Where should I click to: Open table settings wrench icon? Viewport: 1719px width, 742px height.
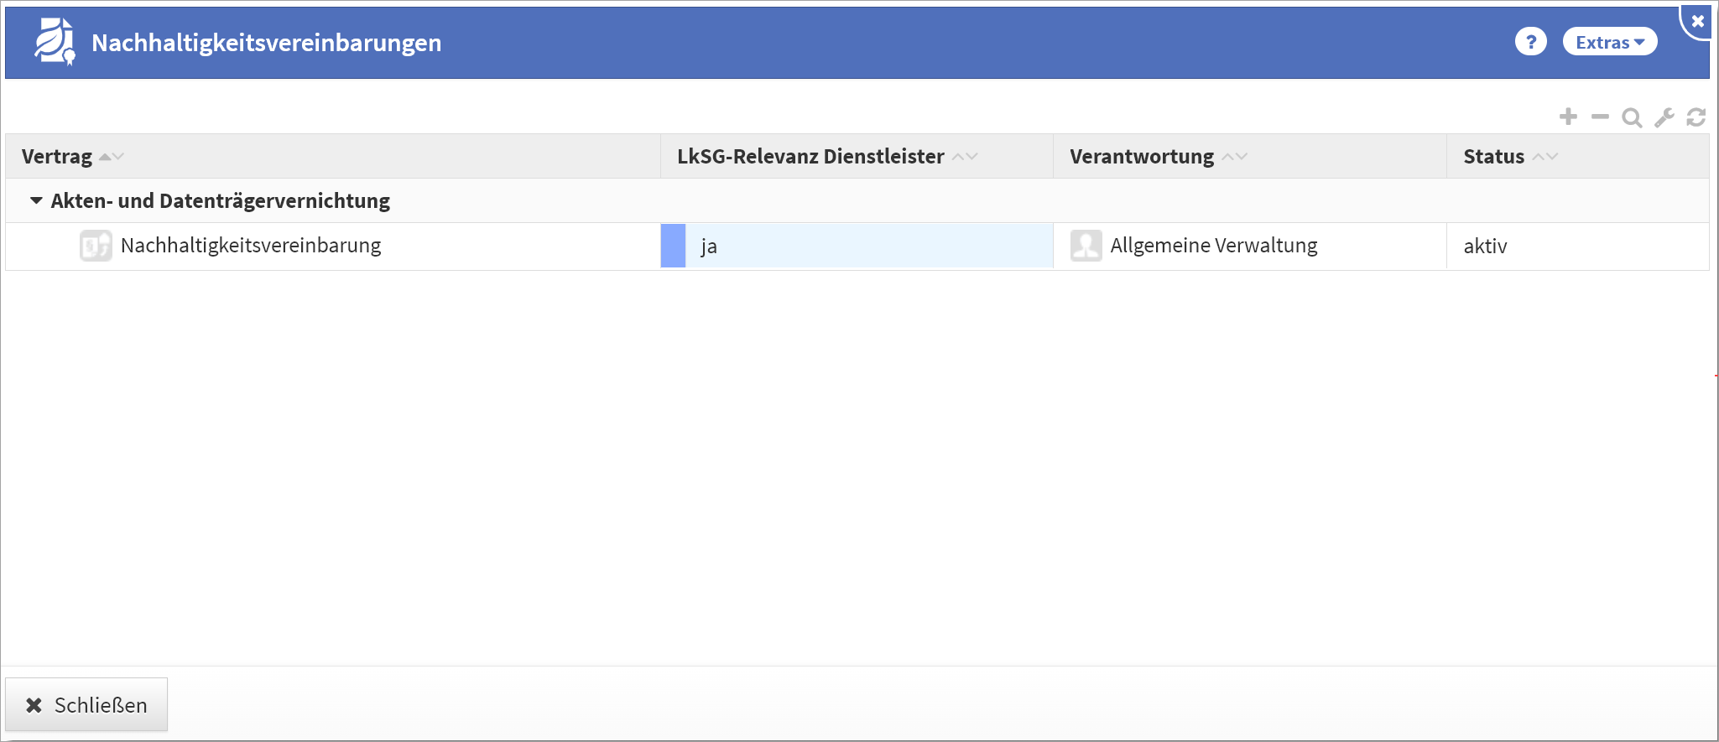(1664, 118)
